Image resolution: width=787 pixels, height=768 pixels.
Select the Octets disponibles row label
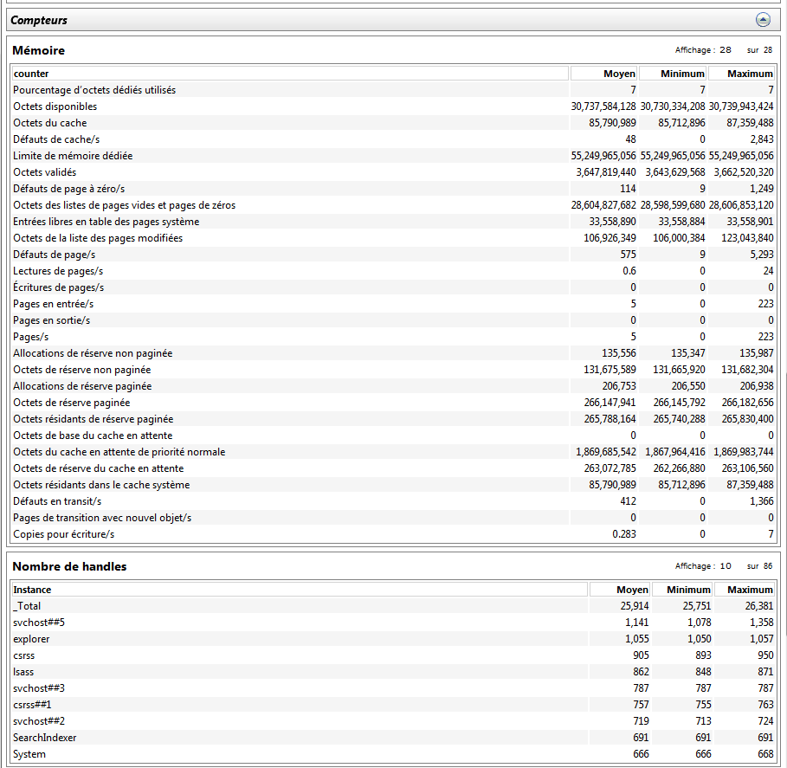click(55, 106)
